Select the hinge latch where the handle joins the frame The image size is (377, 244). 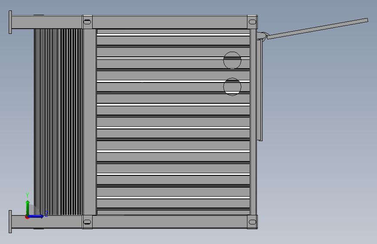coord(262,36)
